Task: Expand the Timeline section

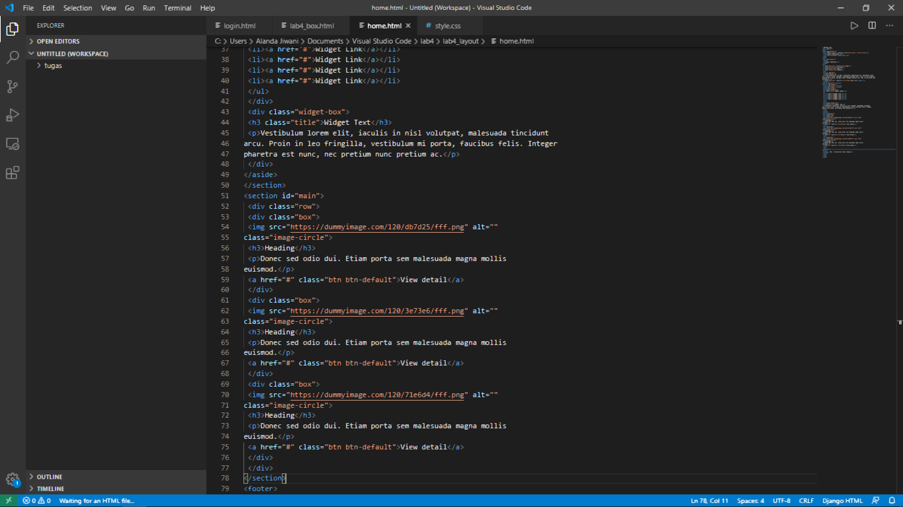Action: 116,488
